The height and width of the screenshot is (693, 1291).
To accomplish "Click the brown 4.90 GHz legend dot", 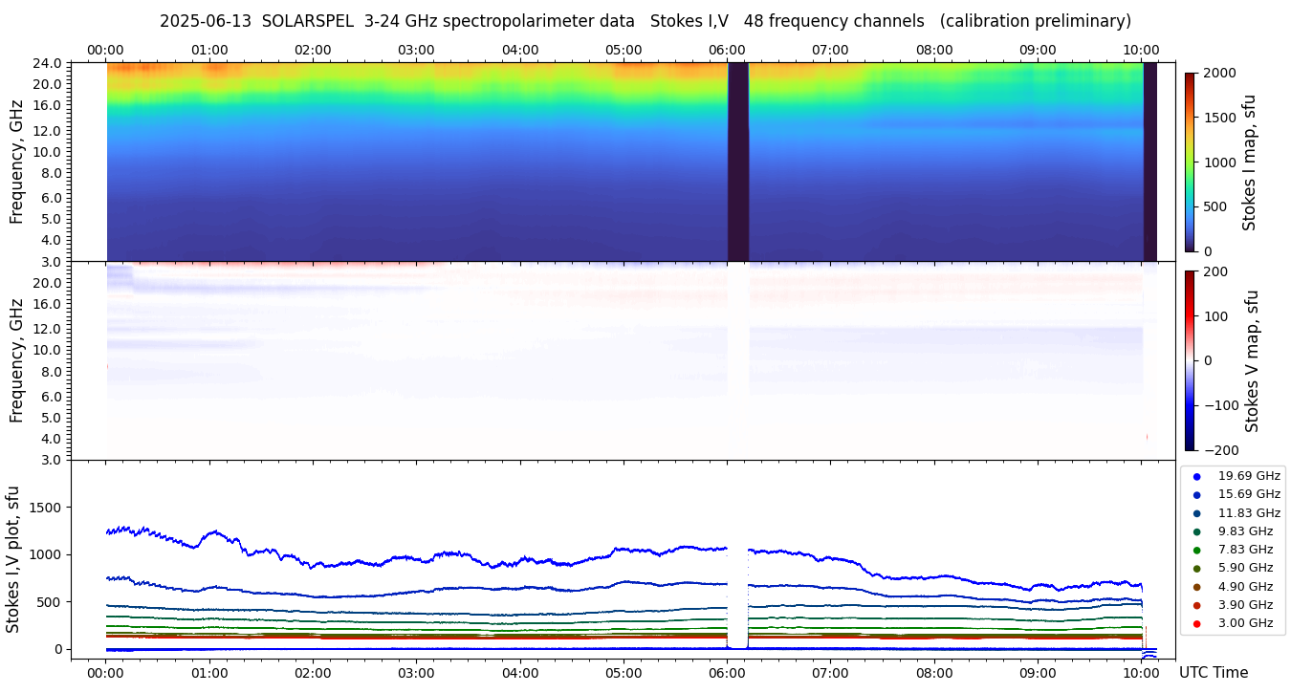I will pyautogui.click(x=1196, y=587).
